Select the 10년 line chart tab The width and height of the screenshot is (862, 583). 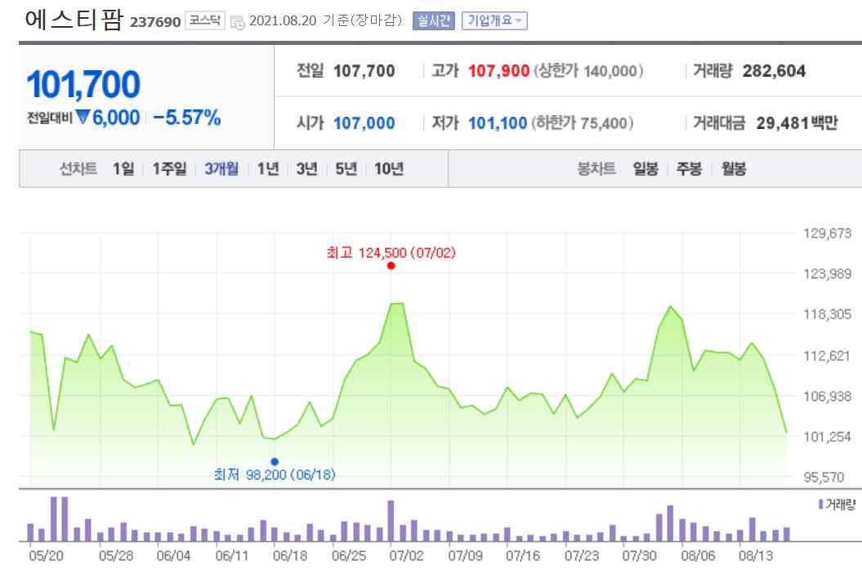point(389,169)
